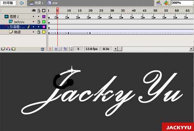
Task: Open the 300% zoom combo box
Action: click(182, 3)
